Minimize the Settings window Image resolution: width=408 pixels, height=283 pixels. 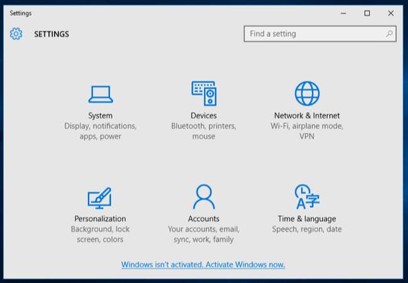point(344,13)
